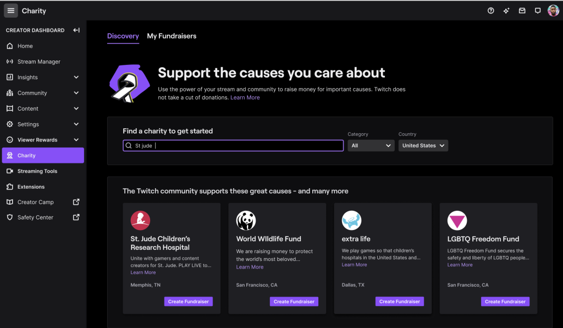Go to Home in sidebar
Viewport: 563px width, 328px height.
(43, 46)
